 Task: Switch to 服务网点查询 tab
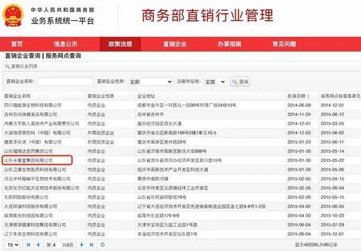(x=63, y=56)
